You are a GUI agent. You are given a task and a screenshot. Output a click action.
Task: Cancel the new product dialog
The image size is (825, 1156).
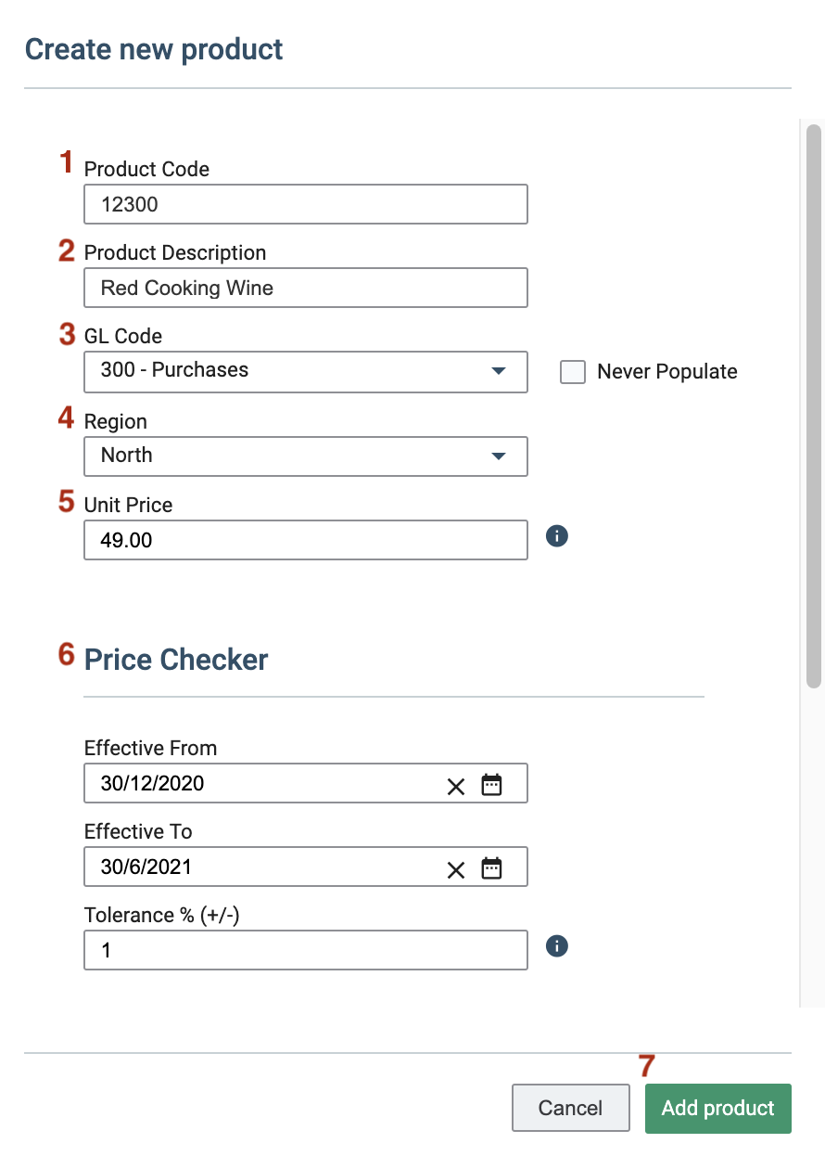[570, 1108]
